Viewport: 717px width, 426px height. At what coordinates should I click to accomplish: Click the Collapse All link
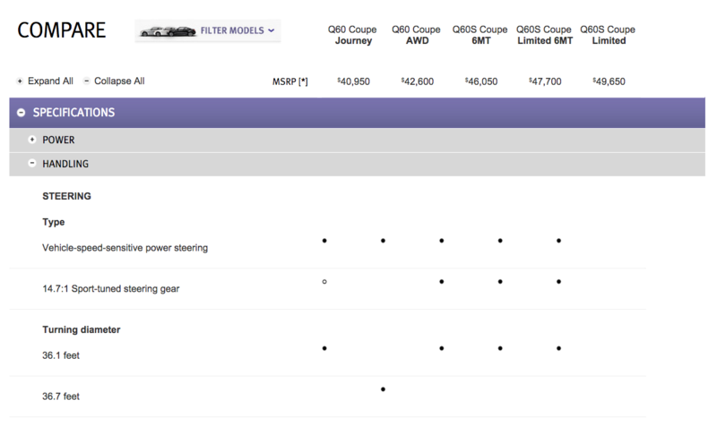coord(119,81)
